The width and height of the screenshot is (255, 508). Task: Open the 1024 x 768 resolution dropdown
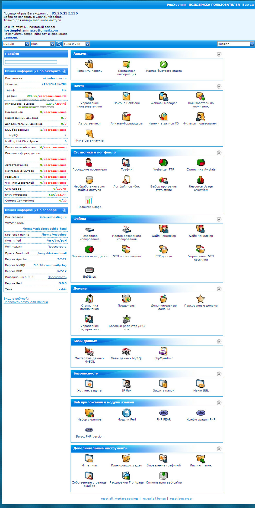[76, 44]
